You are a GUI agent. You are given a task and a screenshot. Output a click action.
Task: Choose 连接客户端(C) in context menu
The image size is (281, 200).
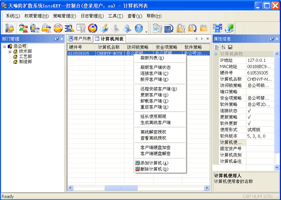[x=160, y=73]
